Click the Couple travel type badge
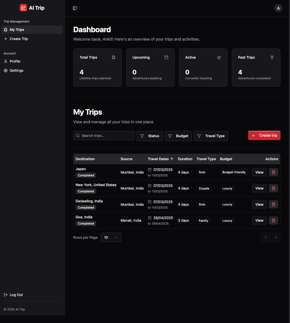 point(204,188)
